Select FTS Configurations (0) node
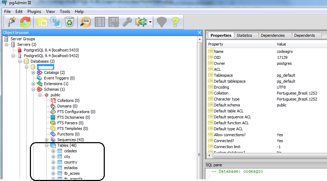Viewport: 327px width, 181px height. [76, 112]
